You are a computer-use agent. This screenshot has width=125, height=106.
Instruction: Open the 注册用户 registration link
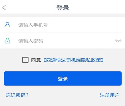click(x=110, y=95)
